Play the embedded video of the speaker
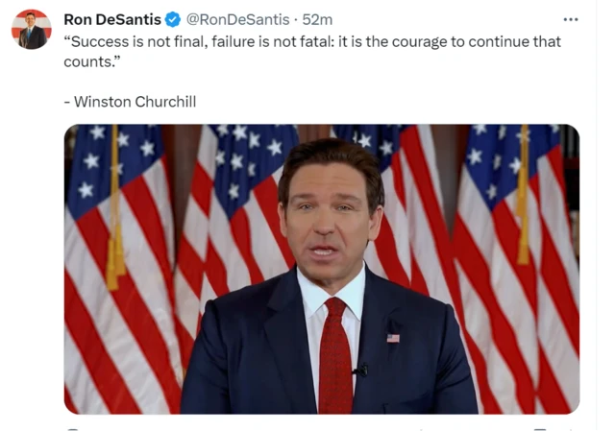Screen dimensions: 615x431 tap(322, 270)
